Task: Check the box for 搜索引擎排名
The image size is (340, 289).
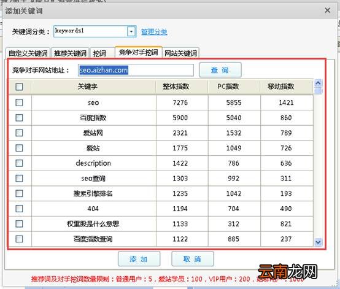Action: [x=19, y=193]
